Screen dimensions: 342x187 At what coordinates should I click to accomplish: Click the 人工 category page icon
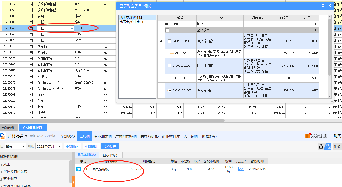click(x=1, y=164)
